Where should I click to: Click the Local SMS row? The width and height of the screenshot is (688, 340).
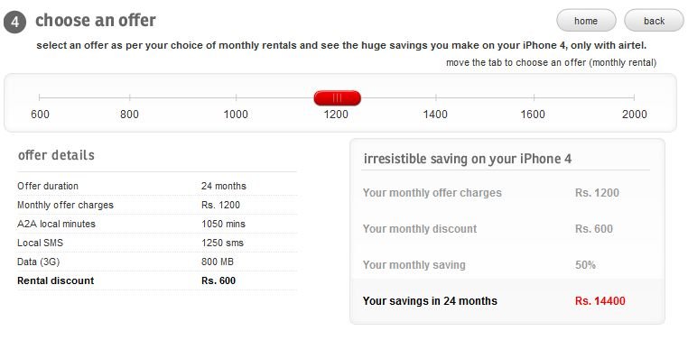(157, 243)
